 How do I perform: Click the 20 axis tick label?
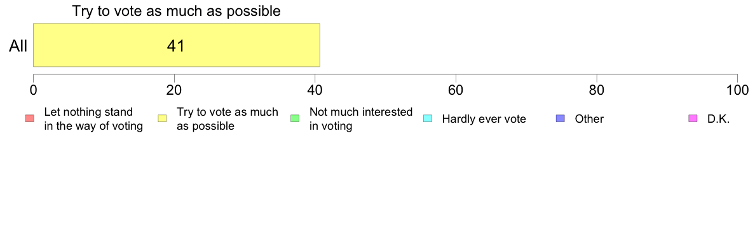pyautogui.click(x=174, y=90)
